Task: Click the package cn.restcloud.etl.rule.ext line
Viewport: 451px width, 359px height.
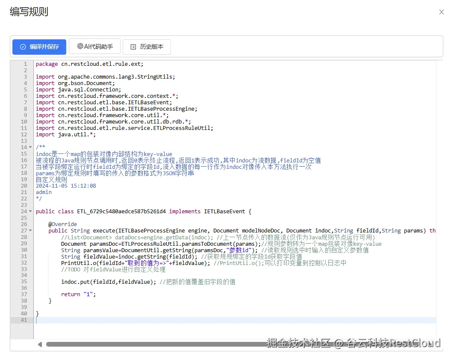Action: [89, 64]
